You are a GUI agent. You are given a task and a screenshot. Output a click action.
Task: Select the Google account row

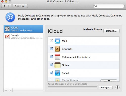(23, 36)
